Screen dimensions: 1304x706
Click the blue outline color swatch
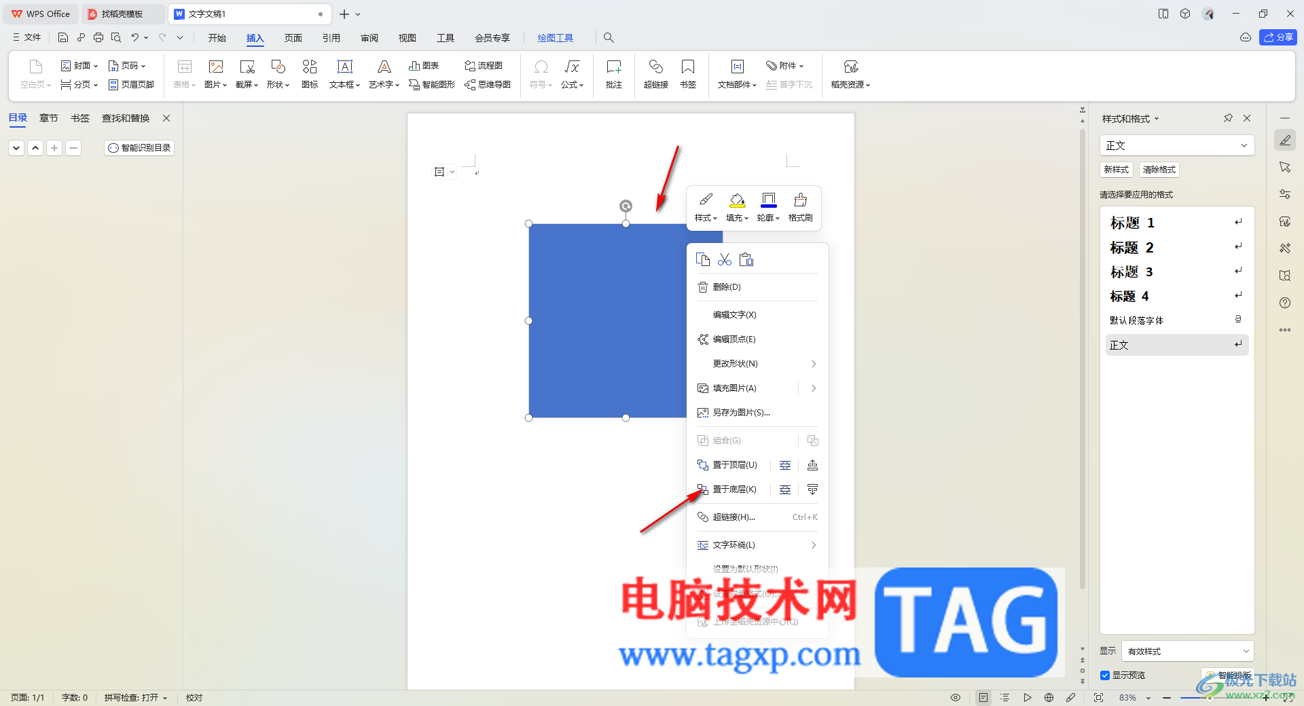pyautogui.click(x=769, y=206)
